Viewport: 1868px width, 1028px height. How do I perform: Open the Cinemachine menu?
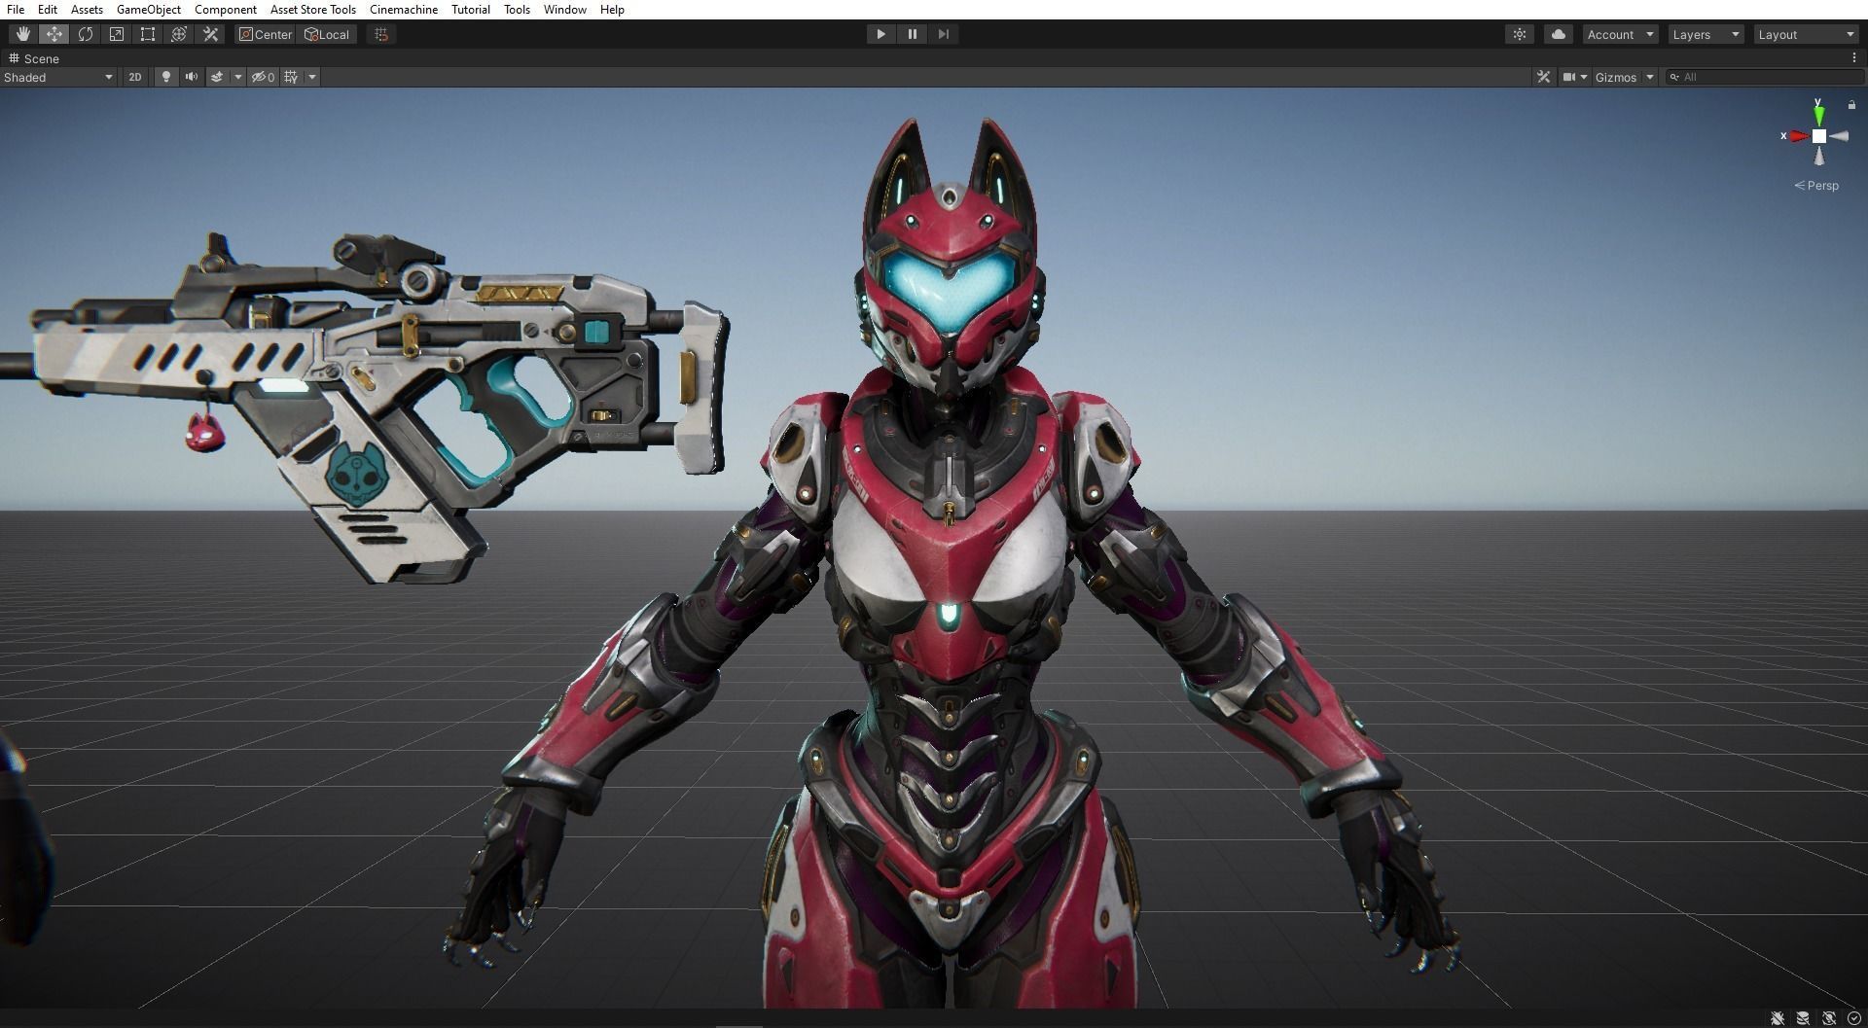coord(404,9)
